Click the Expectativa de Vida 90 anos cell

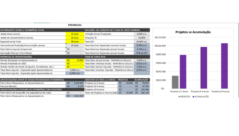click(74, 42)
